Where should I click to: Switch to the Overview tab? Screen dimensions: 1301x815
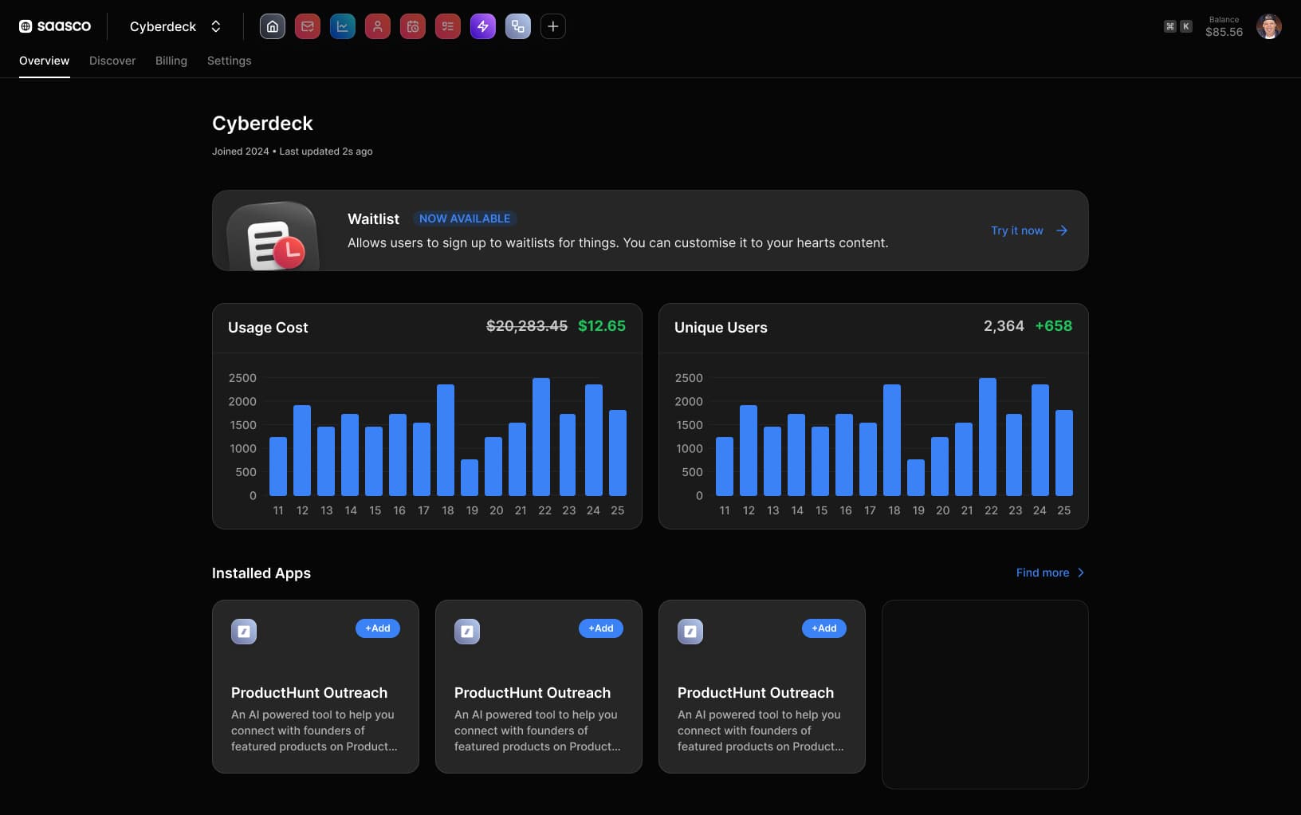45,61
